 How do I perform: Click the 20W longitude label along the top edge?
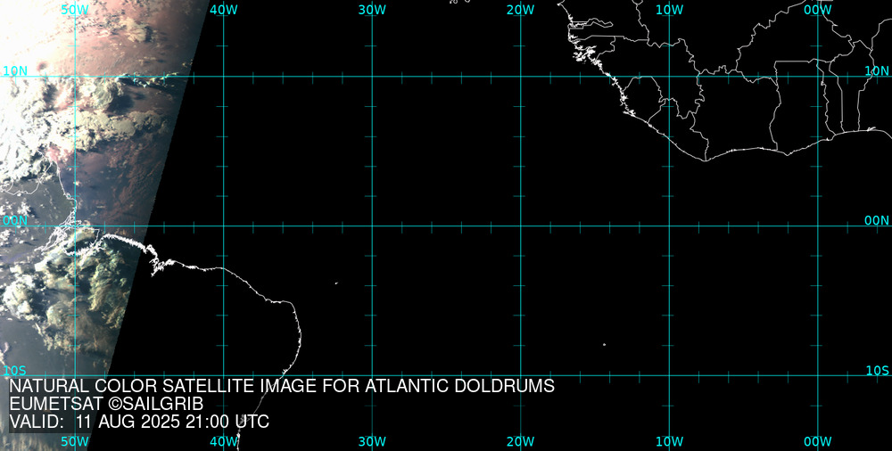521,10
